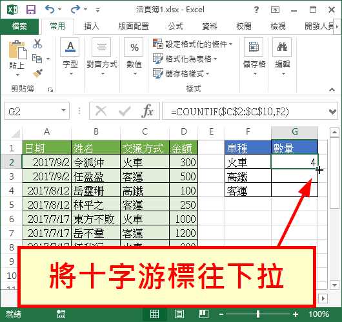Screen dimensions: 342x322
Task: Click the horizontal scrollbar right arrow
Action: coord(323,298)
